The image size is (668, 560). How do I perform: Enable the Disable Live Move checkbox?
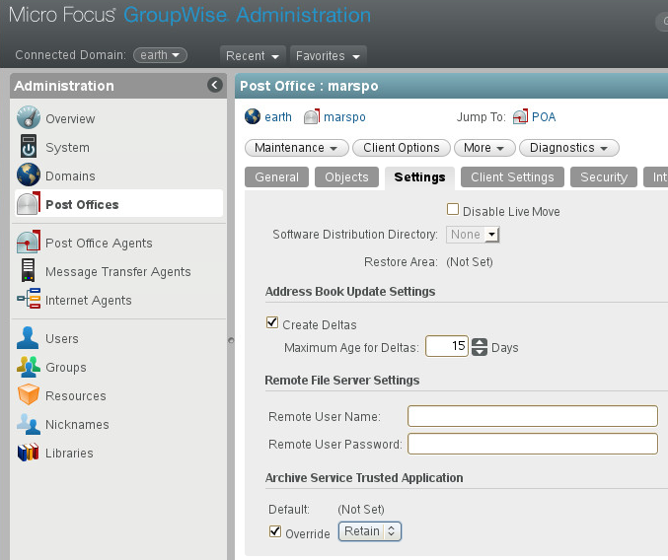click(453, 209)
